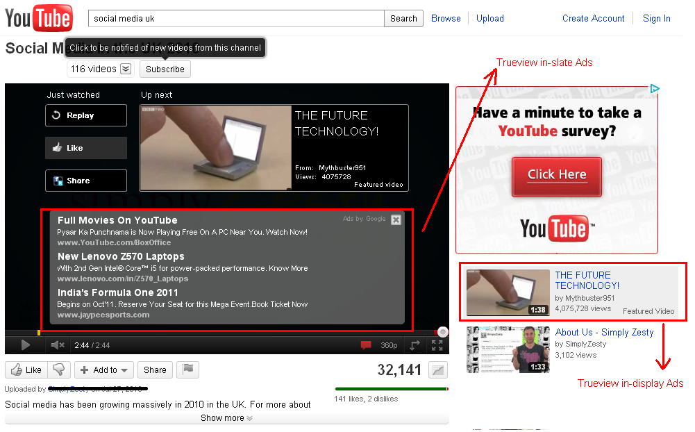Open the video statistics chart icon
The width and height of the screenshot is (695, 432).
coord(437,370)
